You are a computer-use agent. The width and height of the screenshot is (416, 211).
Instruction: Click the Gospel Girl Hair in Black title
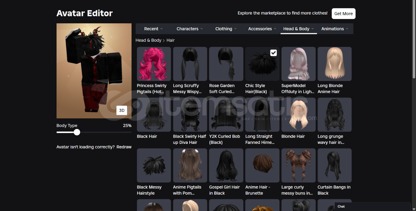tap(224, 190)
